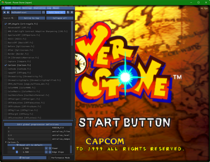The height and width of the screenshot is (162, 210).
Task: Click the Collapse all button
Action: 60,18
